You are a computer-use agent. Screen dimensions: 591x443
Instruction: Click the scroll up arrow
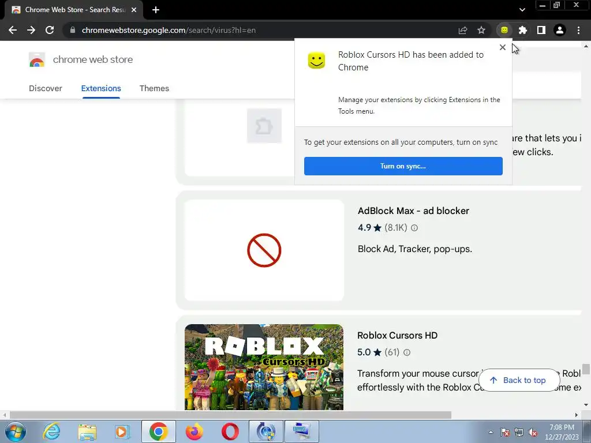coord(586,46)
